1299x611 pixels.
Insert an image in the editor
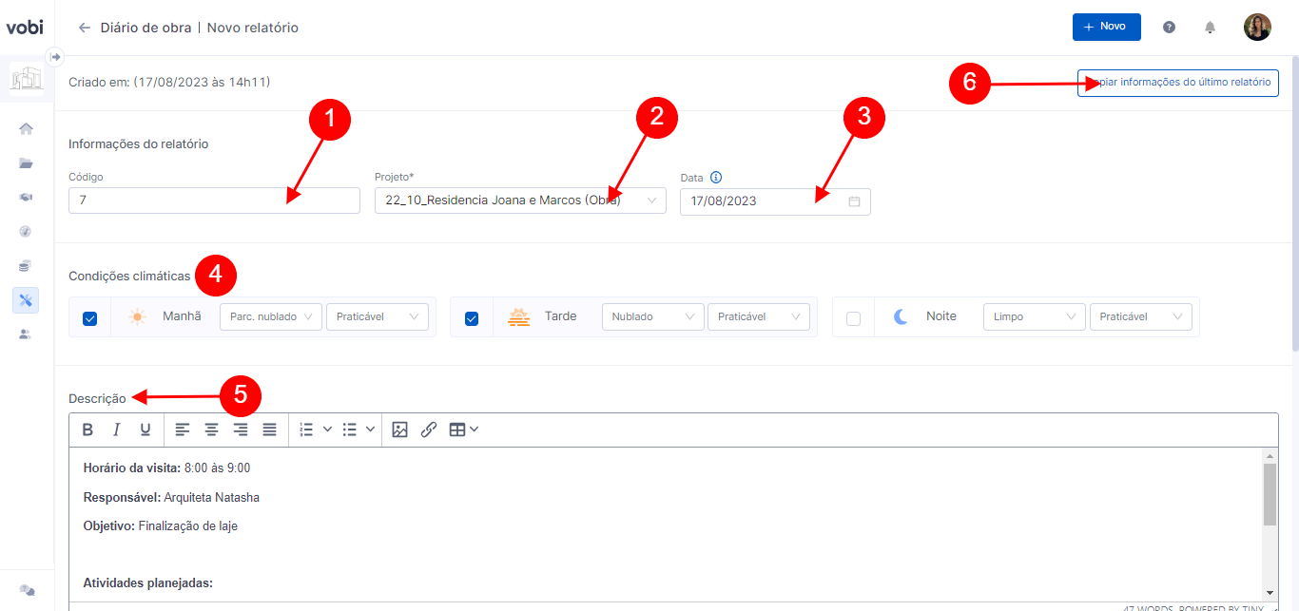click(x=399, y=430)
